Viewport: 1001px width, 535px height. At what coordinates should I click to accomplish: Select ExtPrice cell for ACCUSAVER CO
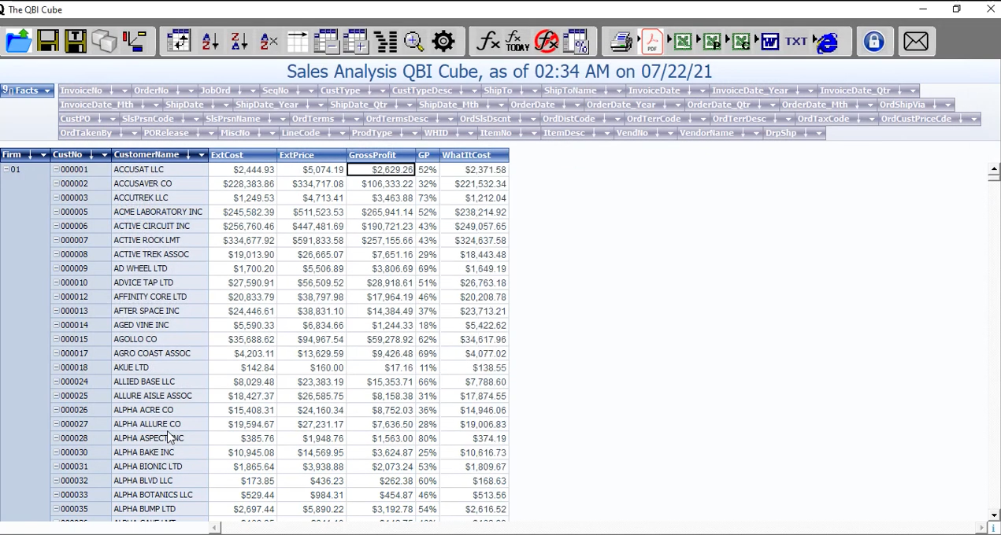click(311, 184)
